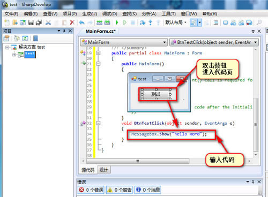268x197 pixels.
Task: Switch to the 设计 designer tab
Action: pos(104,170)
